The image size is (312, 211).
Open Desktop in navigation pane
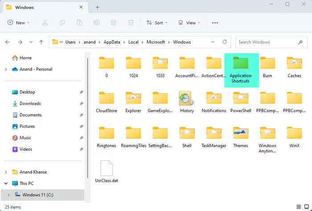click(24, 92)
